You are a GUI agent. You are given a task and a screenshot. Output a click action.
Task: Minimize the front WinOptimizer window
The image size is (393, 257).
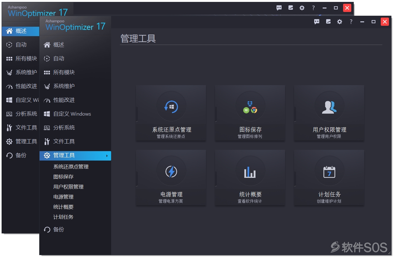point(362,22)
